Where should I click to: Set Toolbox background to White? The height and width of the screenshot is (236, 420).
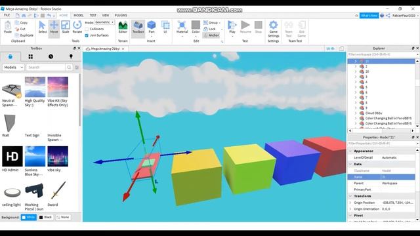pyautogui.click(x=29, y=217)
